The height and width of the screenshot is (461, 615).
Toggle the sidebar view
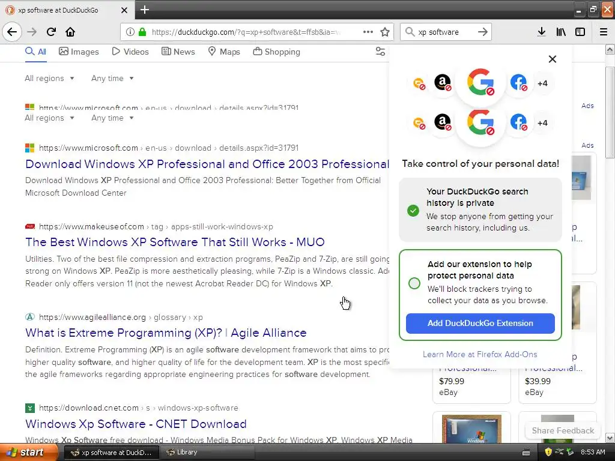pos(580,32)
